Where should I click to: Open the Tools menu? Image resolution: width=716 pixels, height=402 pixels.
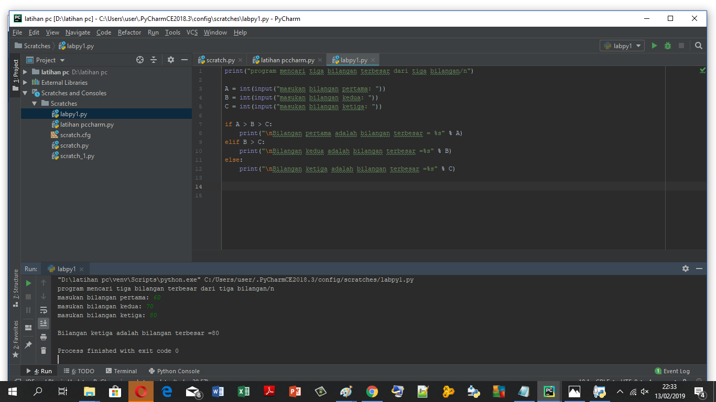tap(172, 32)
